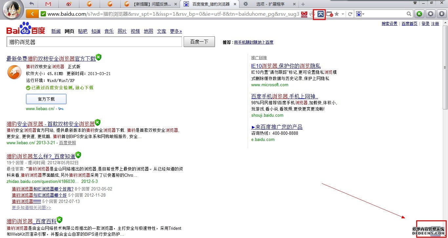Bookmark this page with the star icon
Image resolution: width=448 pixels, height=238 pixels.
(x=336, y=14)
